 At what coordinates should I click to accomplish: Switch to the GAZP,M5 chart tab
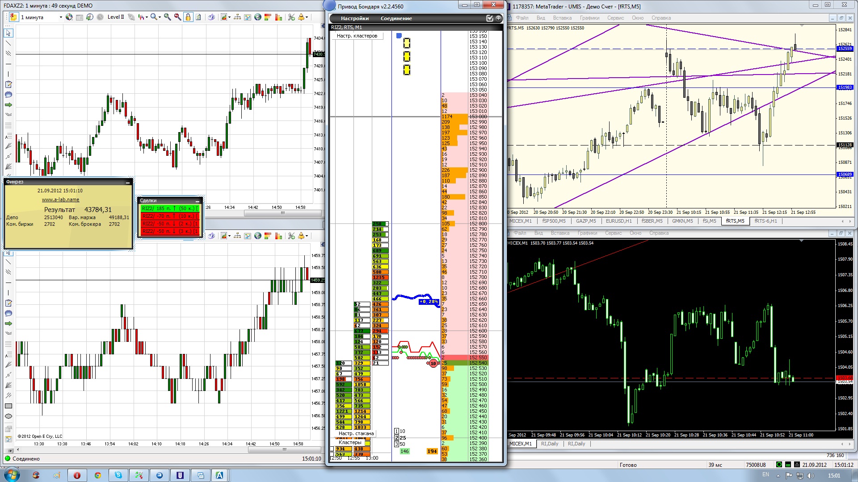click(x=585, y=221)
